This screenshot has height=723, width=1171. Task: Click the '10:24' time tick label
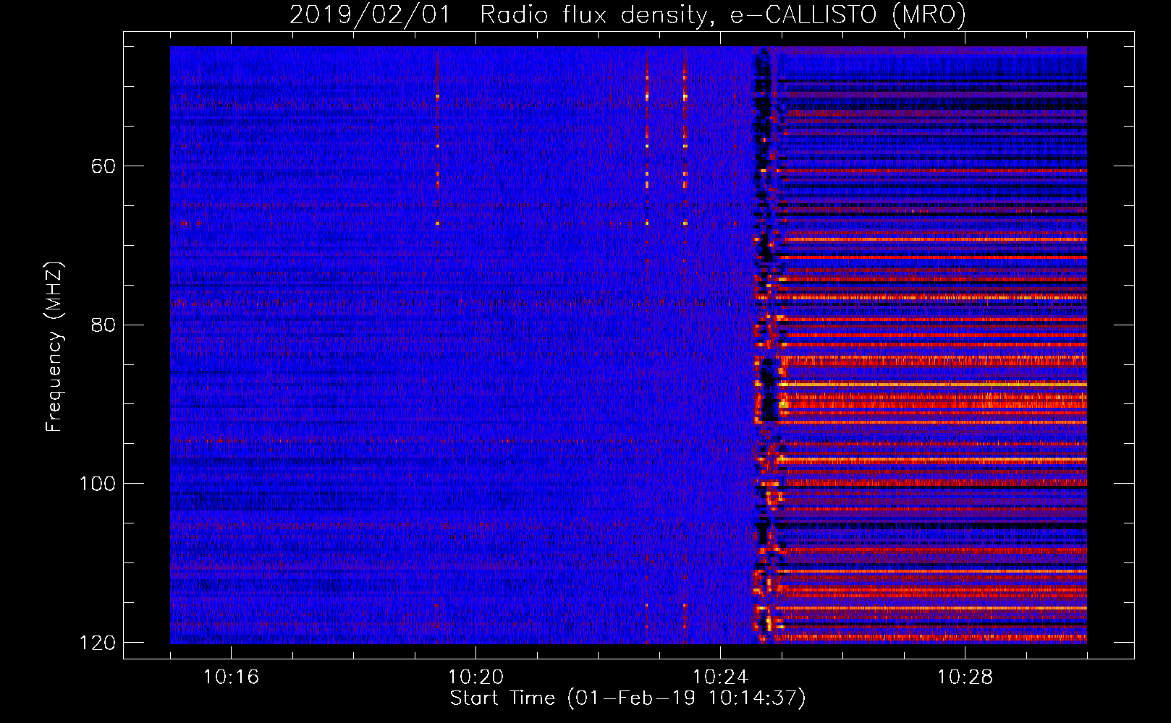point(720,677)
